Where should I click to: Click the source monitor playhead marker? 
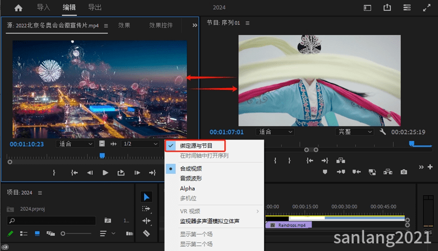click(103, 156)
